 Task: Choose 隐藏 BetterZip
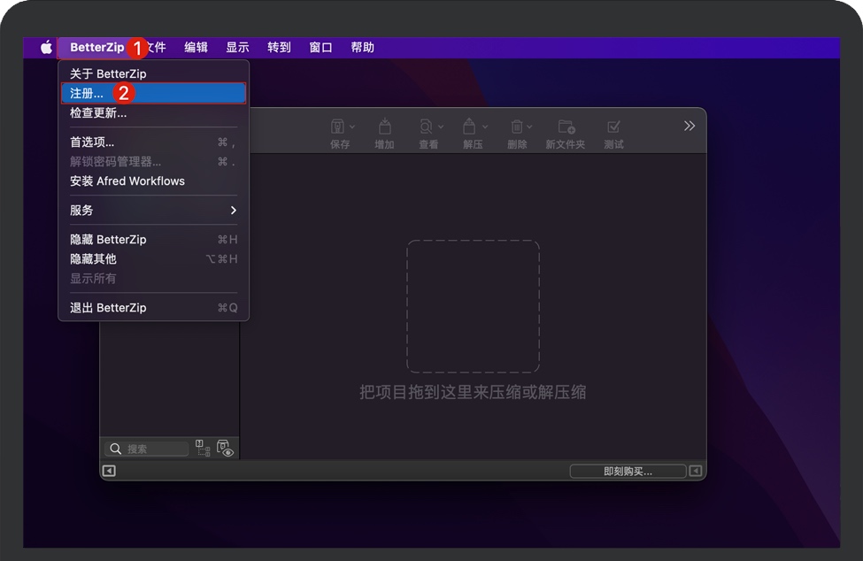pyautogui.click(x=153, y=239)
